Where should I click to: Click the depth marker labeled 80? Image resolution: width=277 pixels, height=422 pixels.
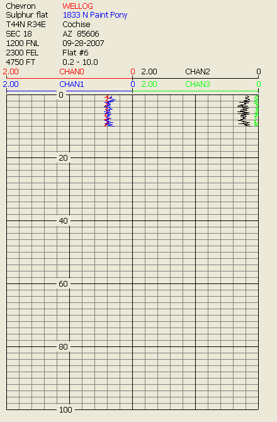[x=63, y=347]
